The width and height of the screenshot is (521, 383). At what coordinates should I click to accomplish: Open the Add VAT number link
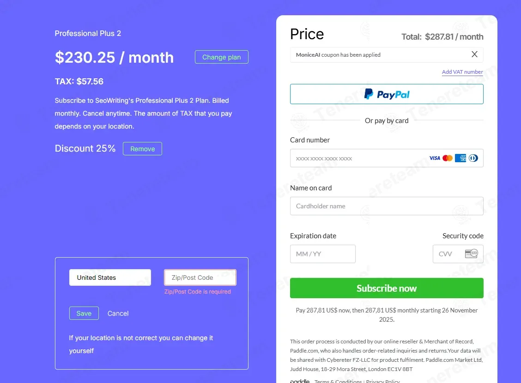[462, 72]
